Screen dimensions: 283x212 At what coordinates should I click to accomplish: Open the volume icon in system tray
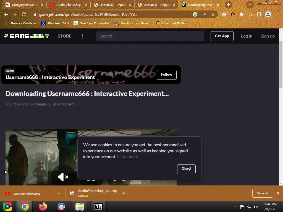pyautogui.click(x=256, y=206)
